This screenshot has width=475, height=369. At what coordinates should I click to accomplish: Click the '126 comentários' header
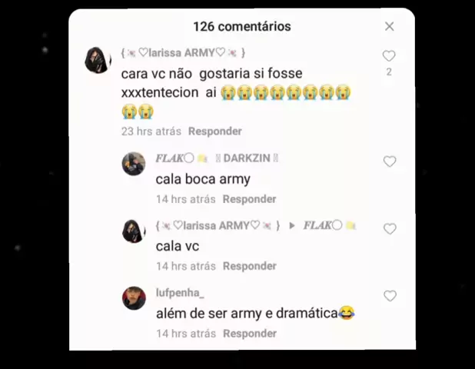click(x=242, y=27)
